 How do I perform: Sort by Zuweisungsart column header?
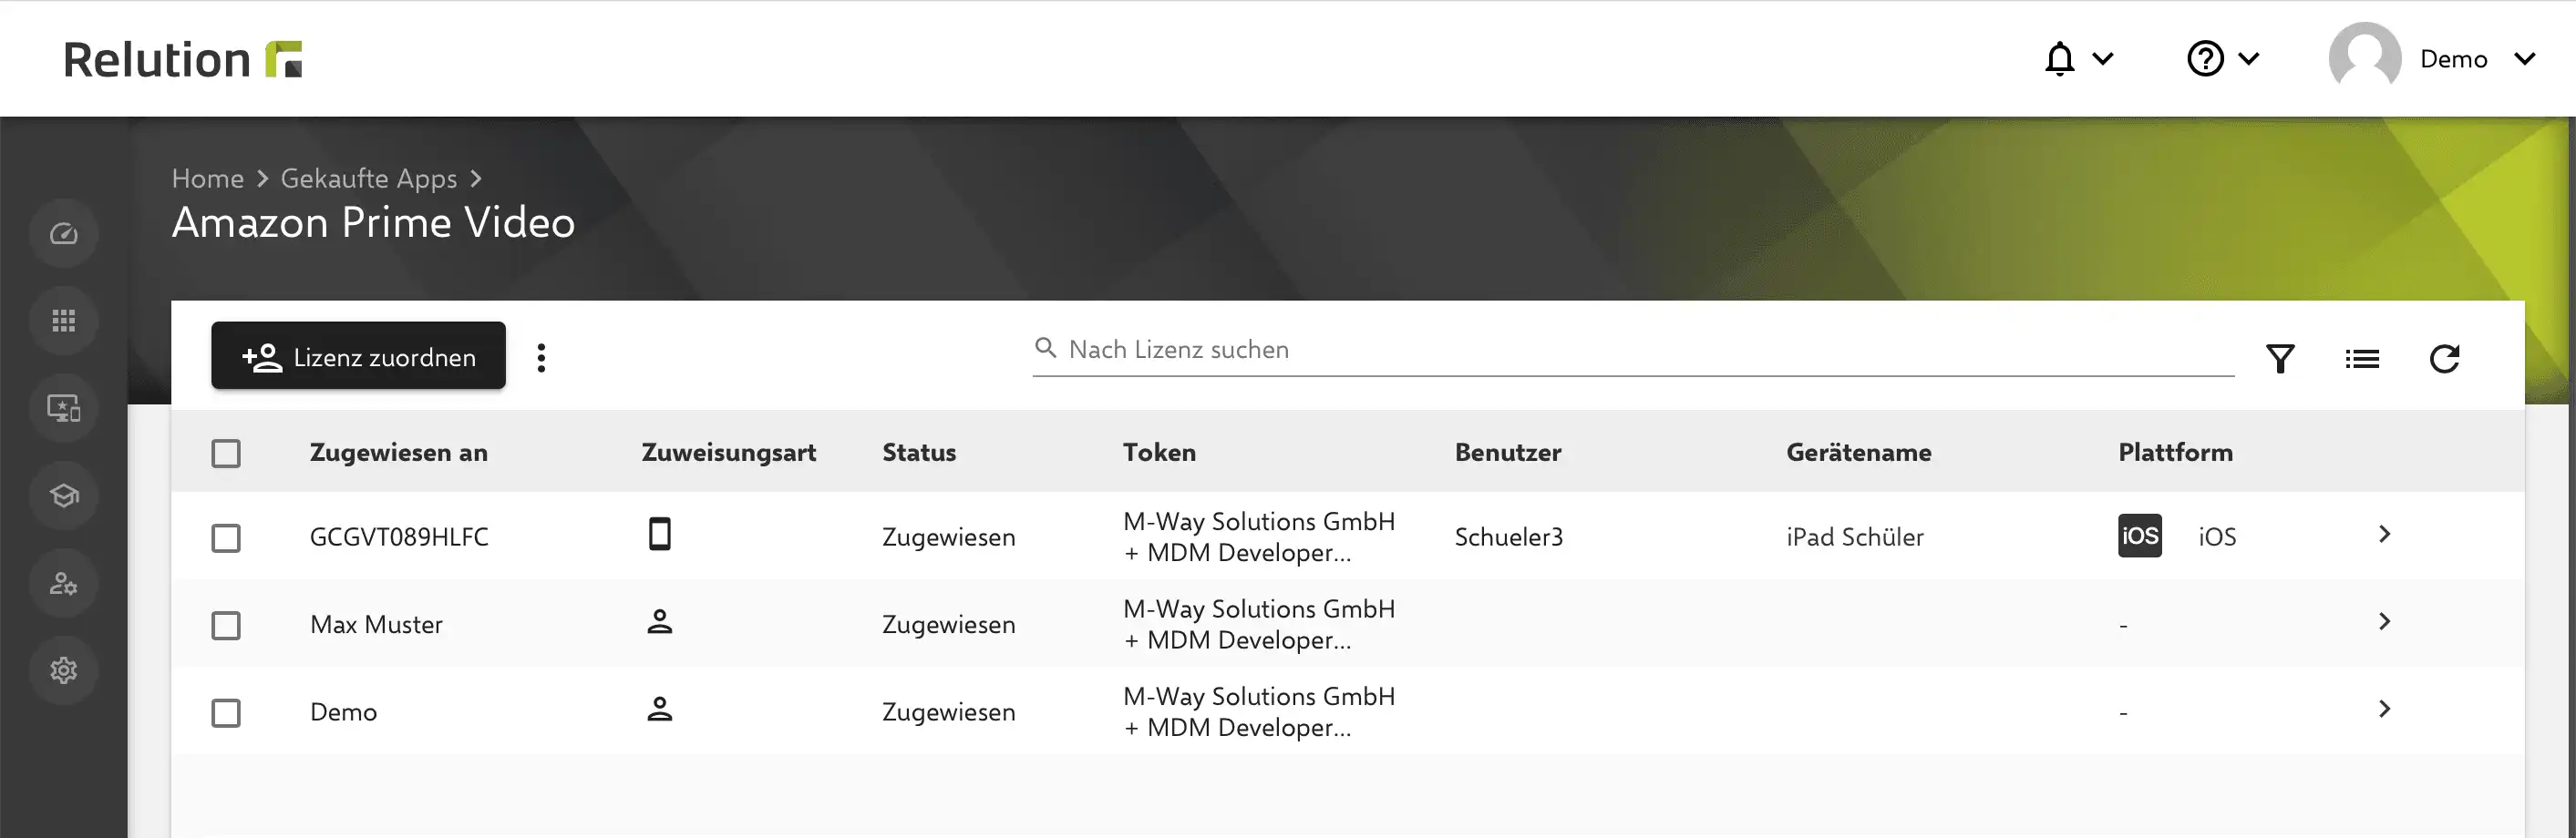pyautogui.click(x=729, y=453)
